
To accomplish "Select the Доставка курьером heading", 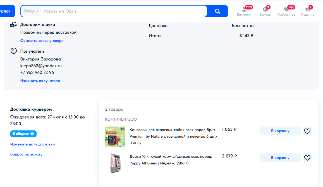I will 31,109.
